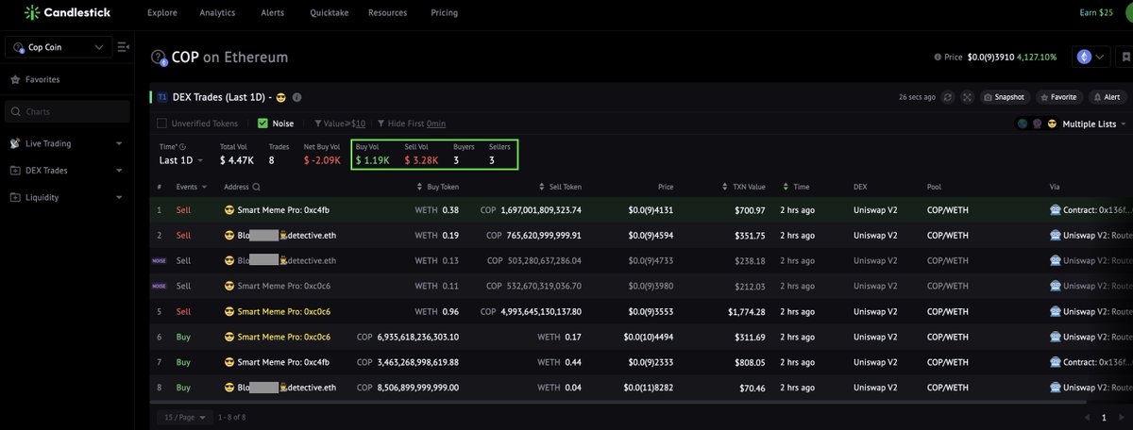Click the Favorite button
The width and height of the screenshot is (1133, 430).
(1058, 97)
